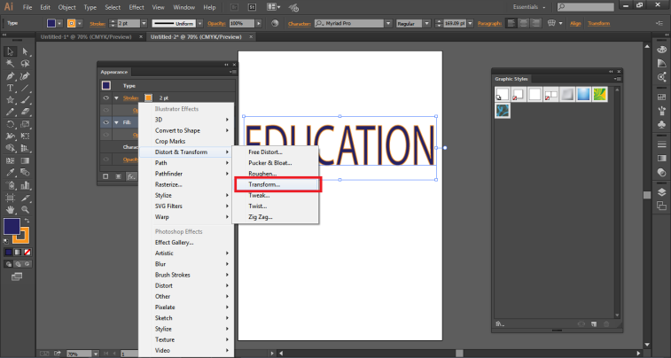Screen dimensions: 671x358
Task: Collapse the Stroke row disclosure triangle
Action: coord(115,97)
